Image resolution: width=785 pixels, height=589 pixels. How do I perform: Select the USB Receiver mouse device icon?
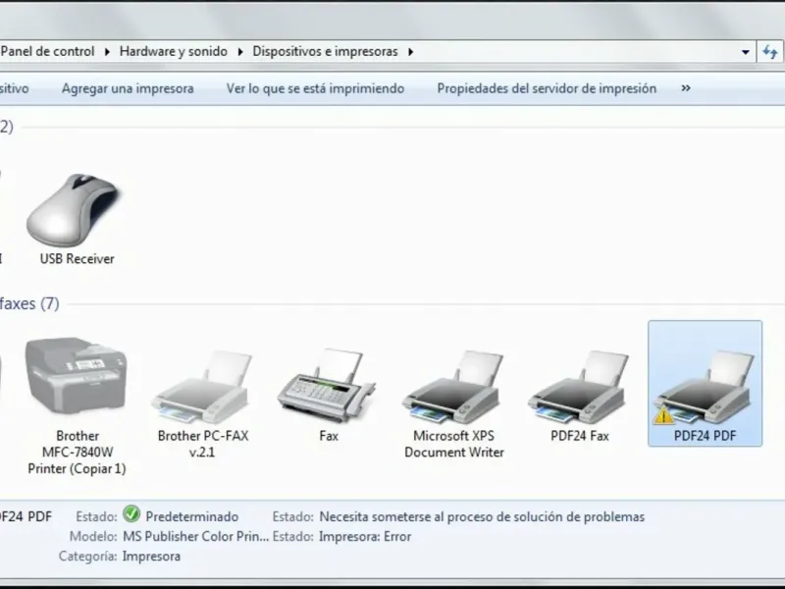[x=73, y=210]
